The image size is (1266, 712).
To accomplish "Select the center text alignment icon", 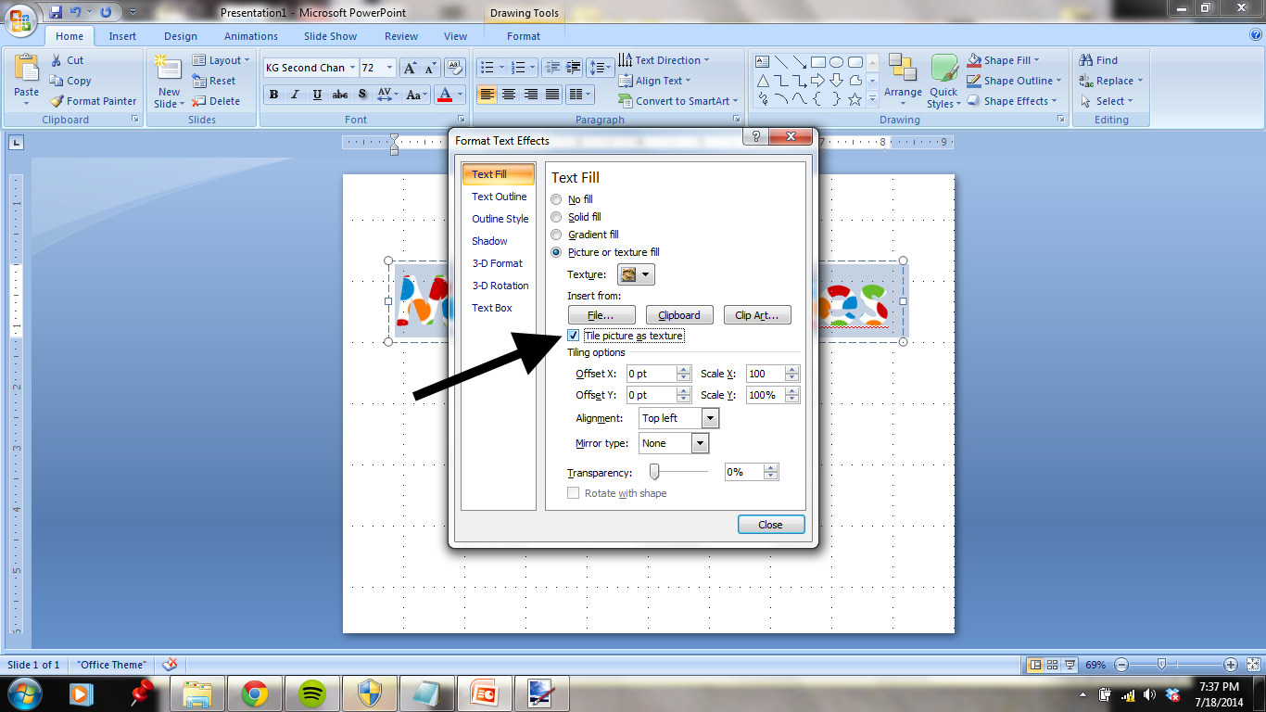I will 508,95.
